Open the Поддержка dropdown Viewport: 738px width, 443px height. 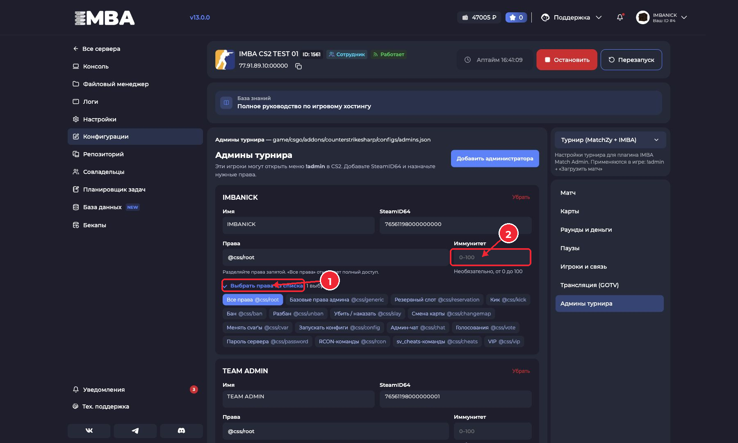(572, 17)
